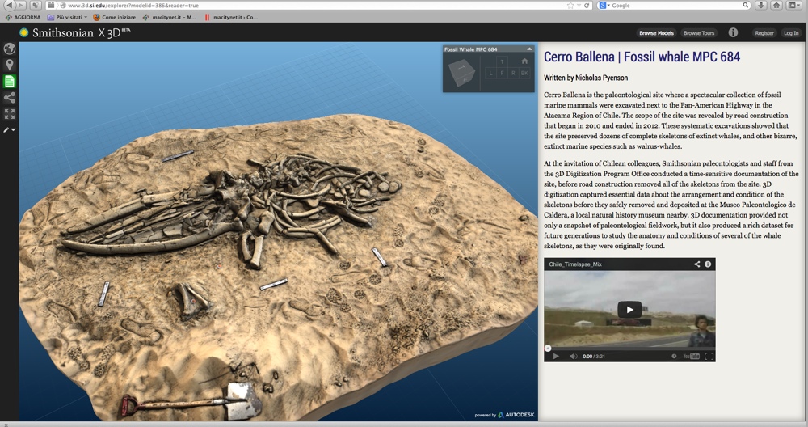Viewport: 808px width, 427px height.
Task: Open the bookmarks menu dropdown icon
Action: [793, 5]
